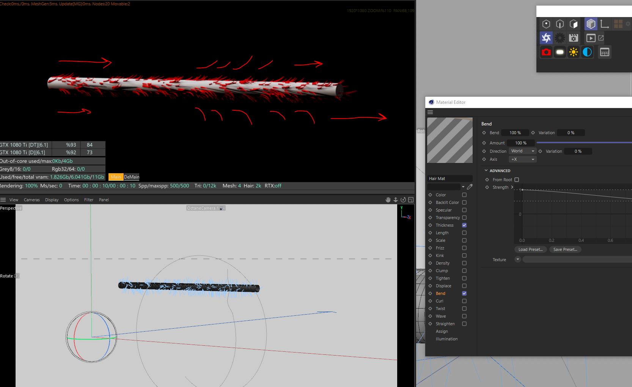Disable the Thickness channel checkbox
Image resolution: width=632 pixels, height=387 pixels.
pyautogui.click(x=464, y=225)
